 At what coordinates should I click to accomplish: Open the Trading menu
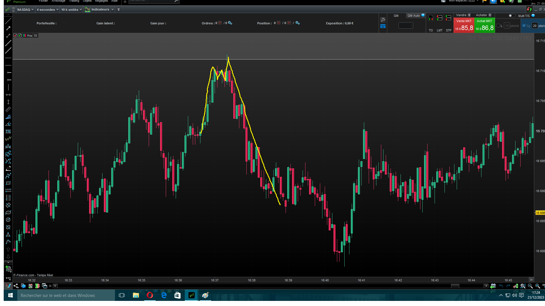click(74, 1)
